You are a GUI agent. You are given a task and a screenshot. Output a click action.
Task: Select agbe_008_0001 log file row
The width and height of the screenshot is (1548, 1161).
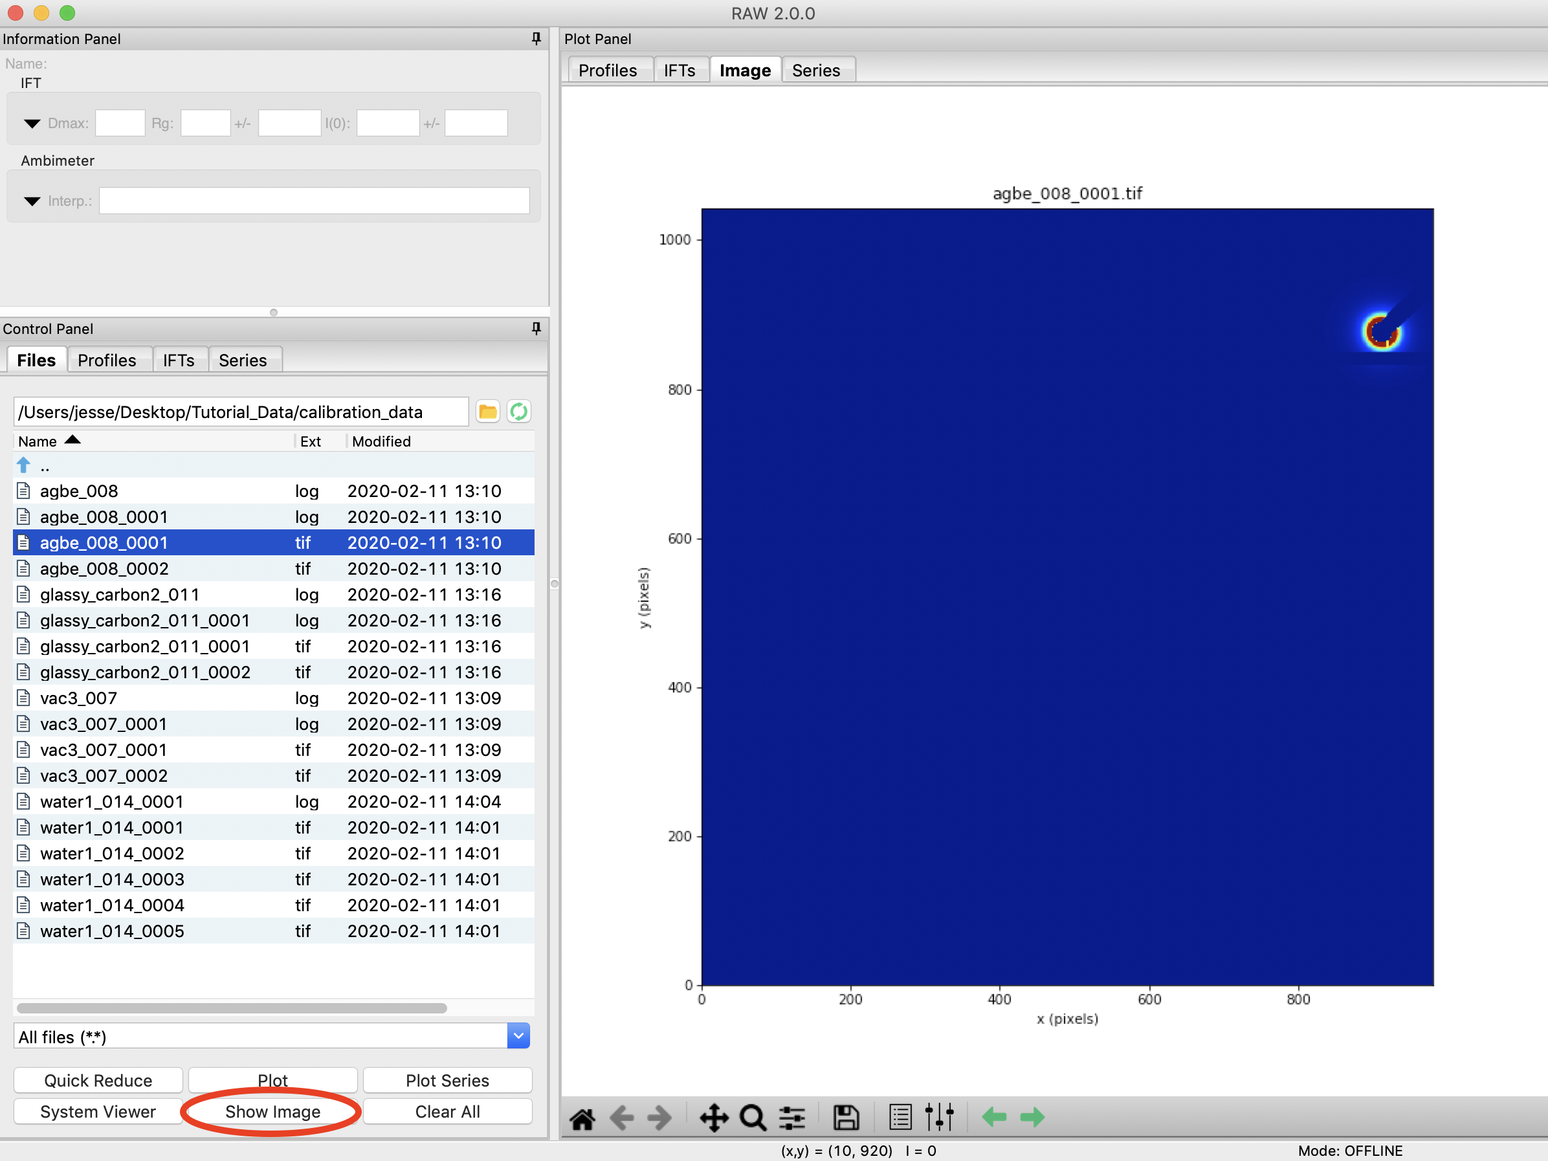(274, 516)
